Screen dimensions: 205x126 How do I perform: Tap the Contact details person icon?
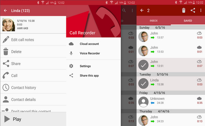[x=6, y=99]
